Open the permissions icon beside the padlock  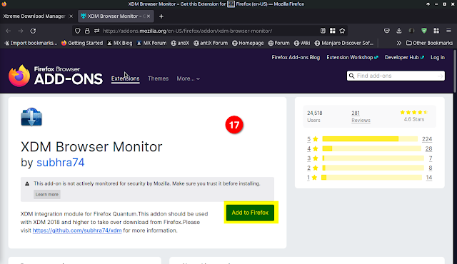[x=97, y=31]
